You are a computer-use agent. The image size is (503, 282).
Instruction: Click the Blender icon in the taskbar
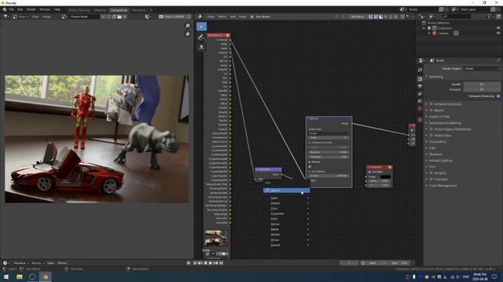[x=46, y=277]
